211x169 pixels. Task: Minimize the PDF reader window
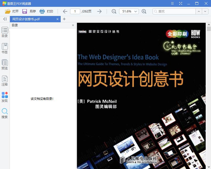pyautogui.click(x=189, y=4)
